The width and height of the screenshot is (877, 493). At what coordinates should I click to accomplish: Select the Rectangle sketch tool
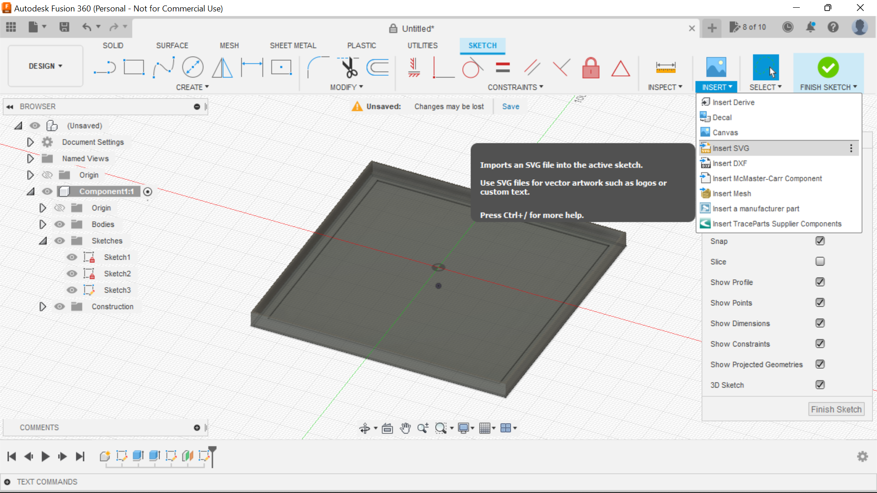coord(134,67)
